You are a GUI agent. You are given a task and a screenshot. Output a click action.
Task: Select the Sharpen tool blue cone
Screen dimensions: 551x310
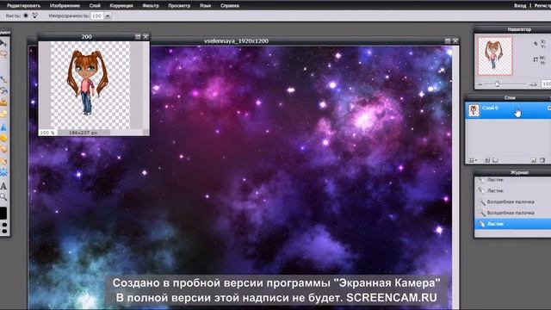(x=3, y=127)
